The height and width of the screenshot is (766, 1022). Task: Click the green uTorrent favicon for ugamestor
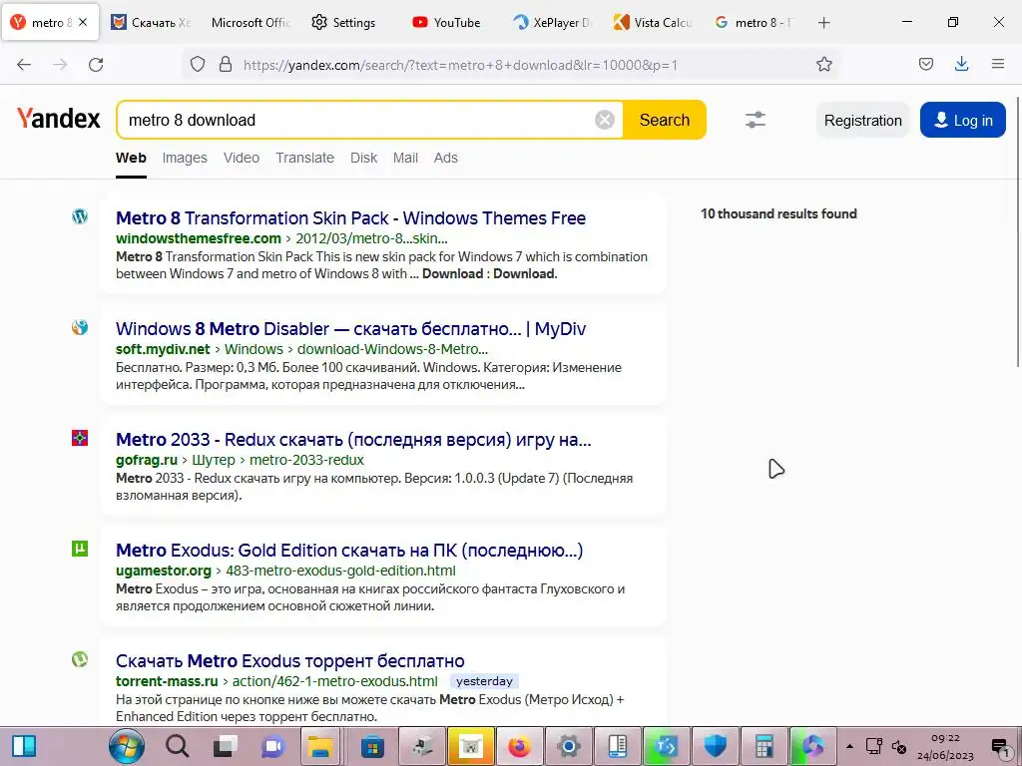[x=80, y=549]
